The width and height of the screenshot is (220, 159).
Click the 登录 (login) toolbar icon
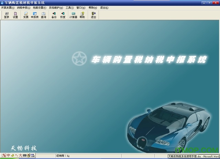(x=7, y=15)
